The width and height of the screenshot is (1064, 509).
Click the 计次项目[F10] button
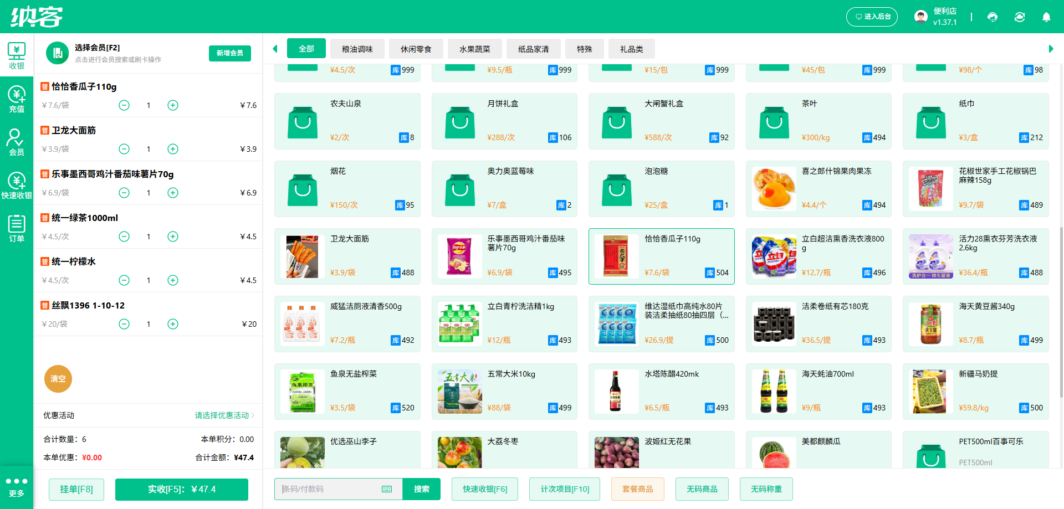565,489
